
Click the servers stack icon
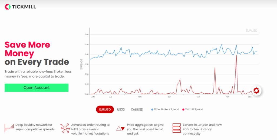point(176,128)
